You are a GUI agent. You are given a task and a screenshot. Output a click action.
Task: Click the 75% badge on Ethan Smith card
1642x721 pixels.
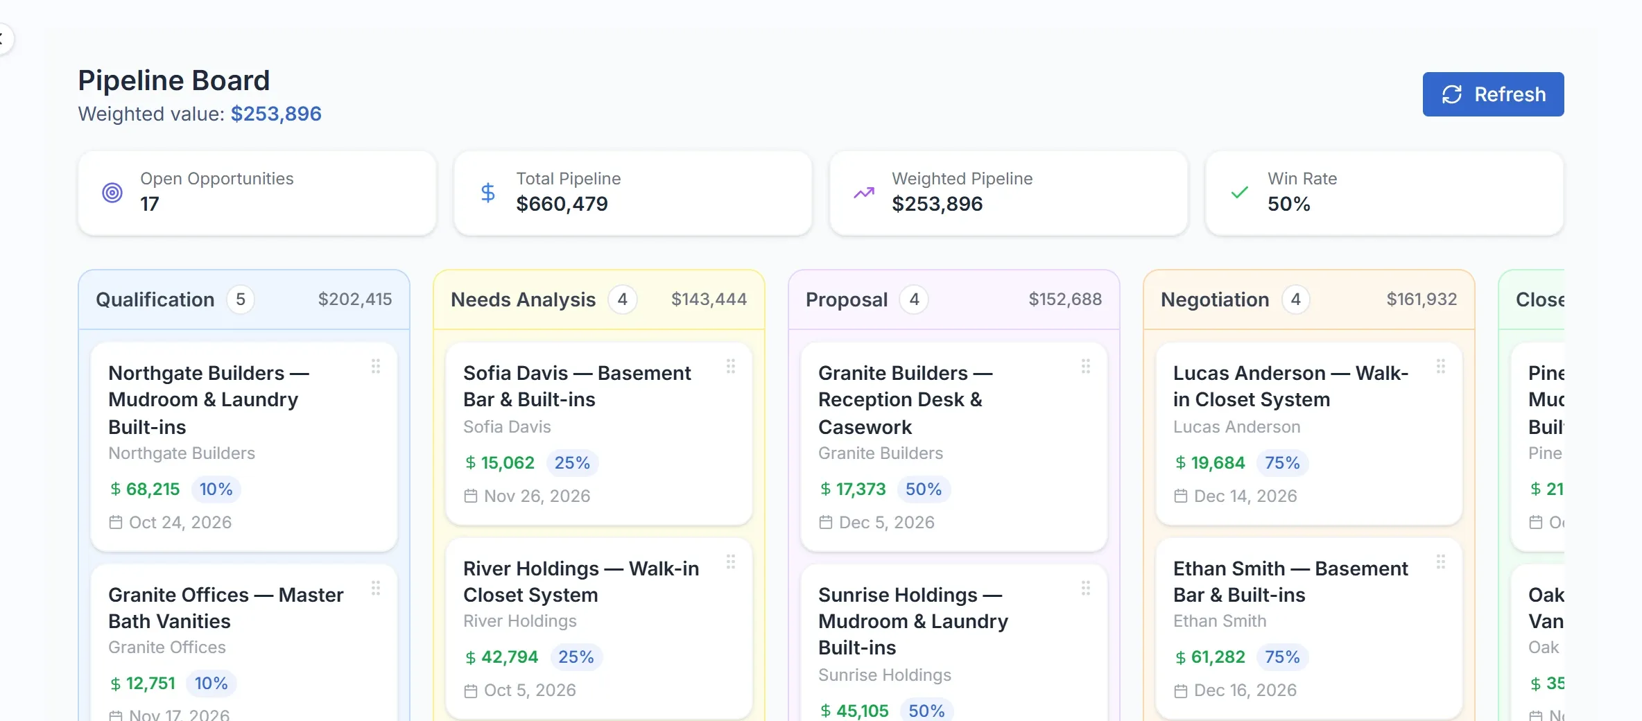(x=1282, y=657)
